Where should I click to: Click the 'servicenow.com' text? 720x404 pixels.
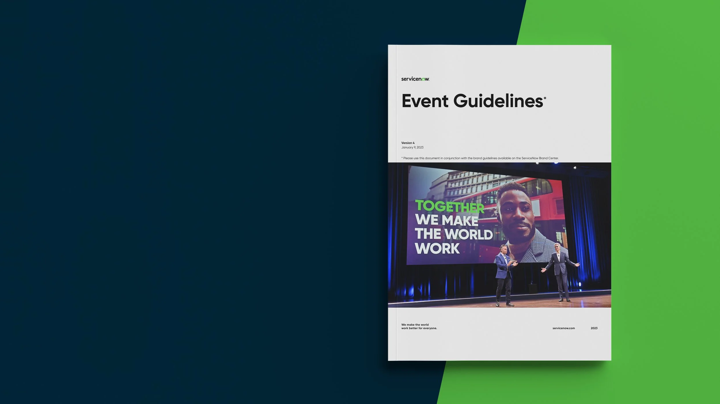[564, 328]
